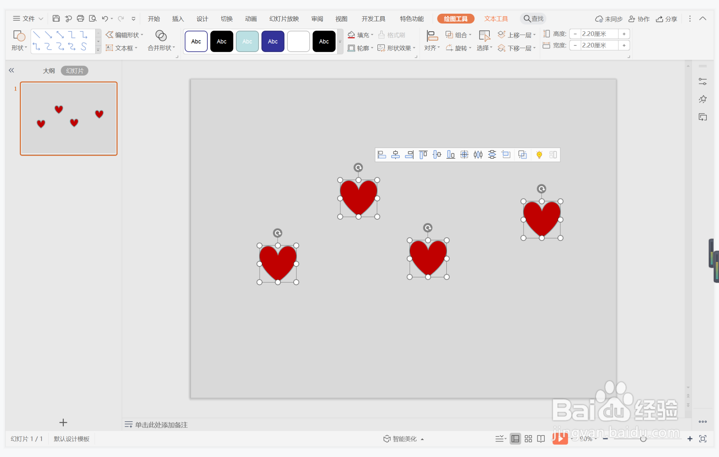719x457 pixels.
Task: Select the dark blue Abc shape style
Action: point(273,41)
